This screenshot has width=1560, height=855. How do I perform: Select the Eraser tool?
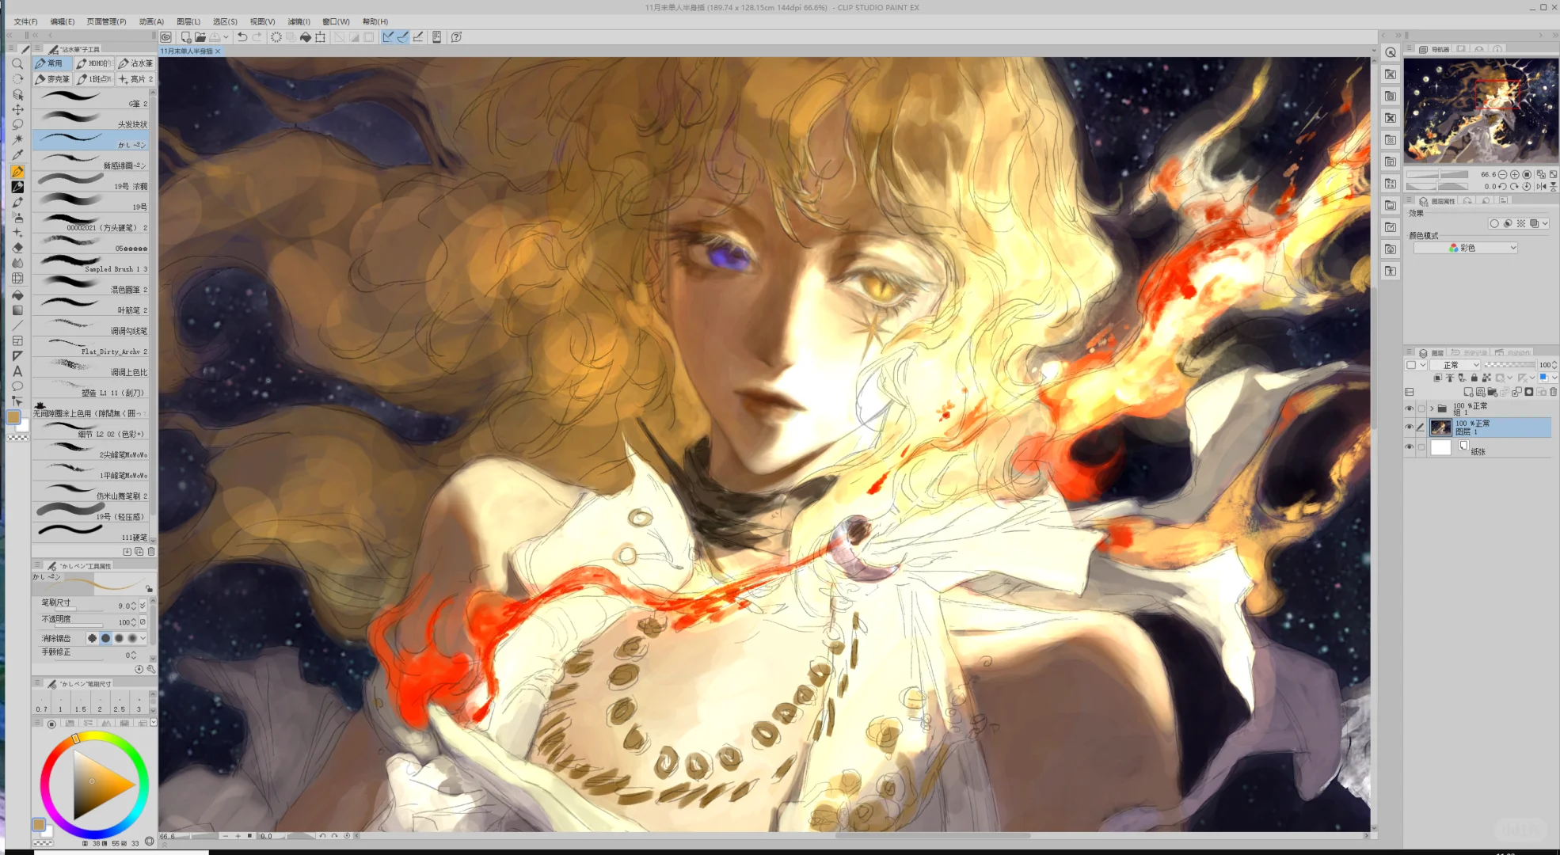tap(17, 248)
